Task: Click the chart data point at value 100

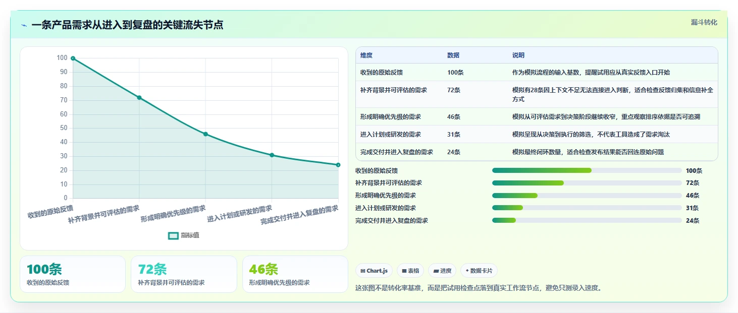Action: coord(73,58)
